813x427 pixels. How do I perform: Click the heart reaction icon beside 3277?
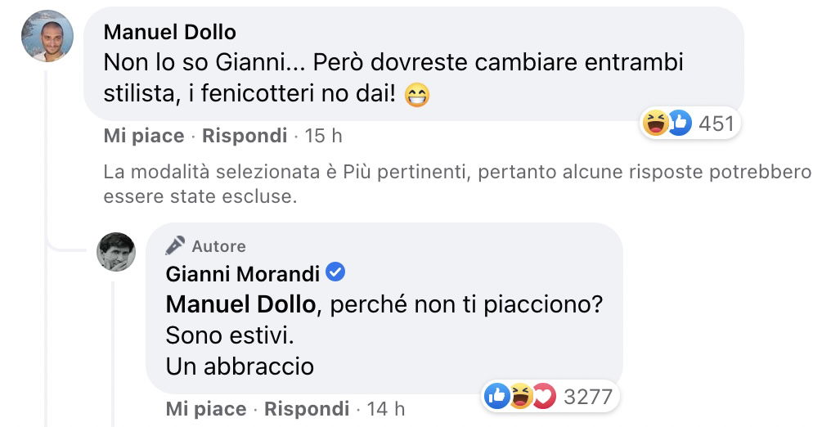(x=544, y=397)
